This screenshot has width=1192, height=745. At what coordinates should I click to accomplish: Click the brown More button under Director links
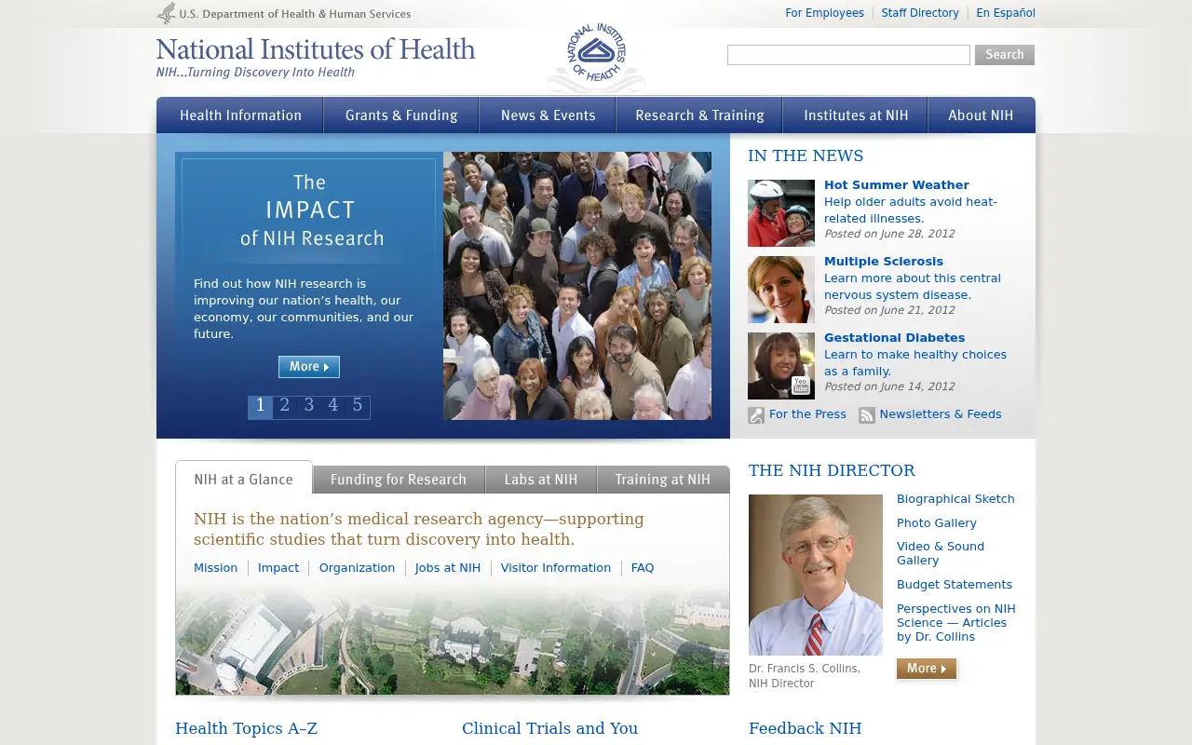(927, 669)
